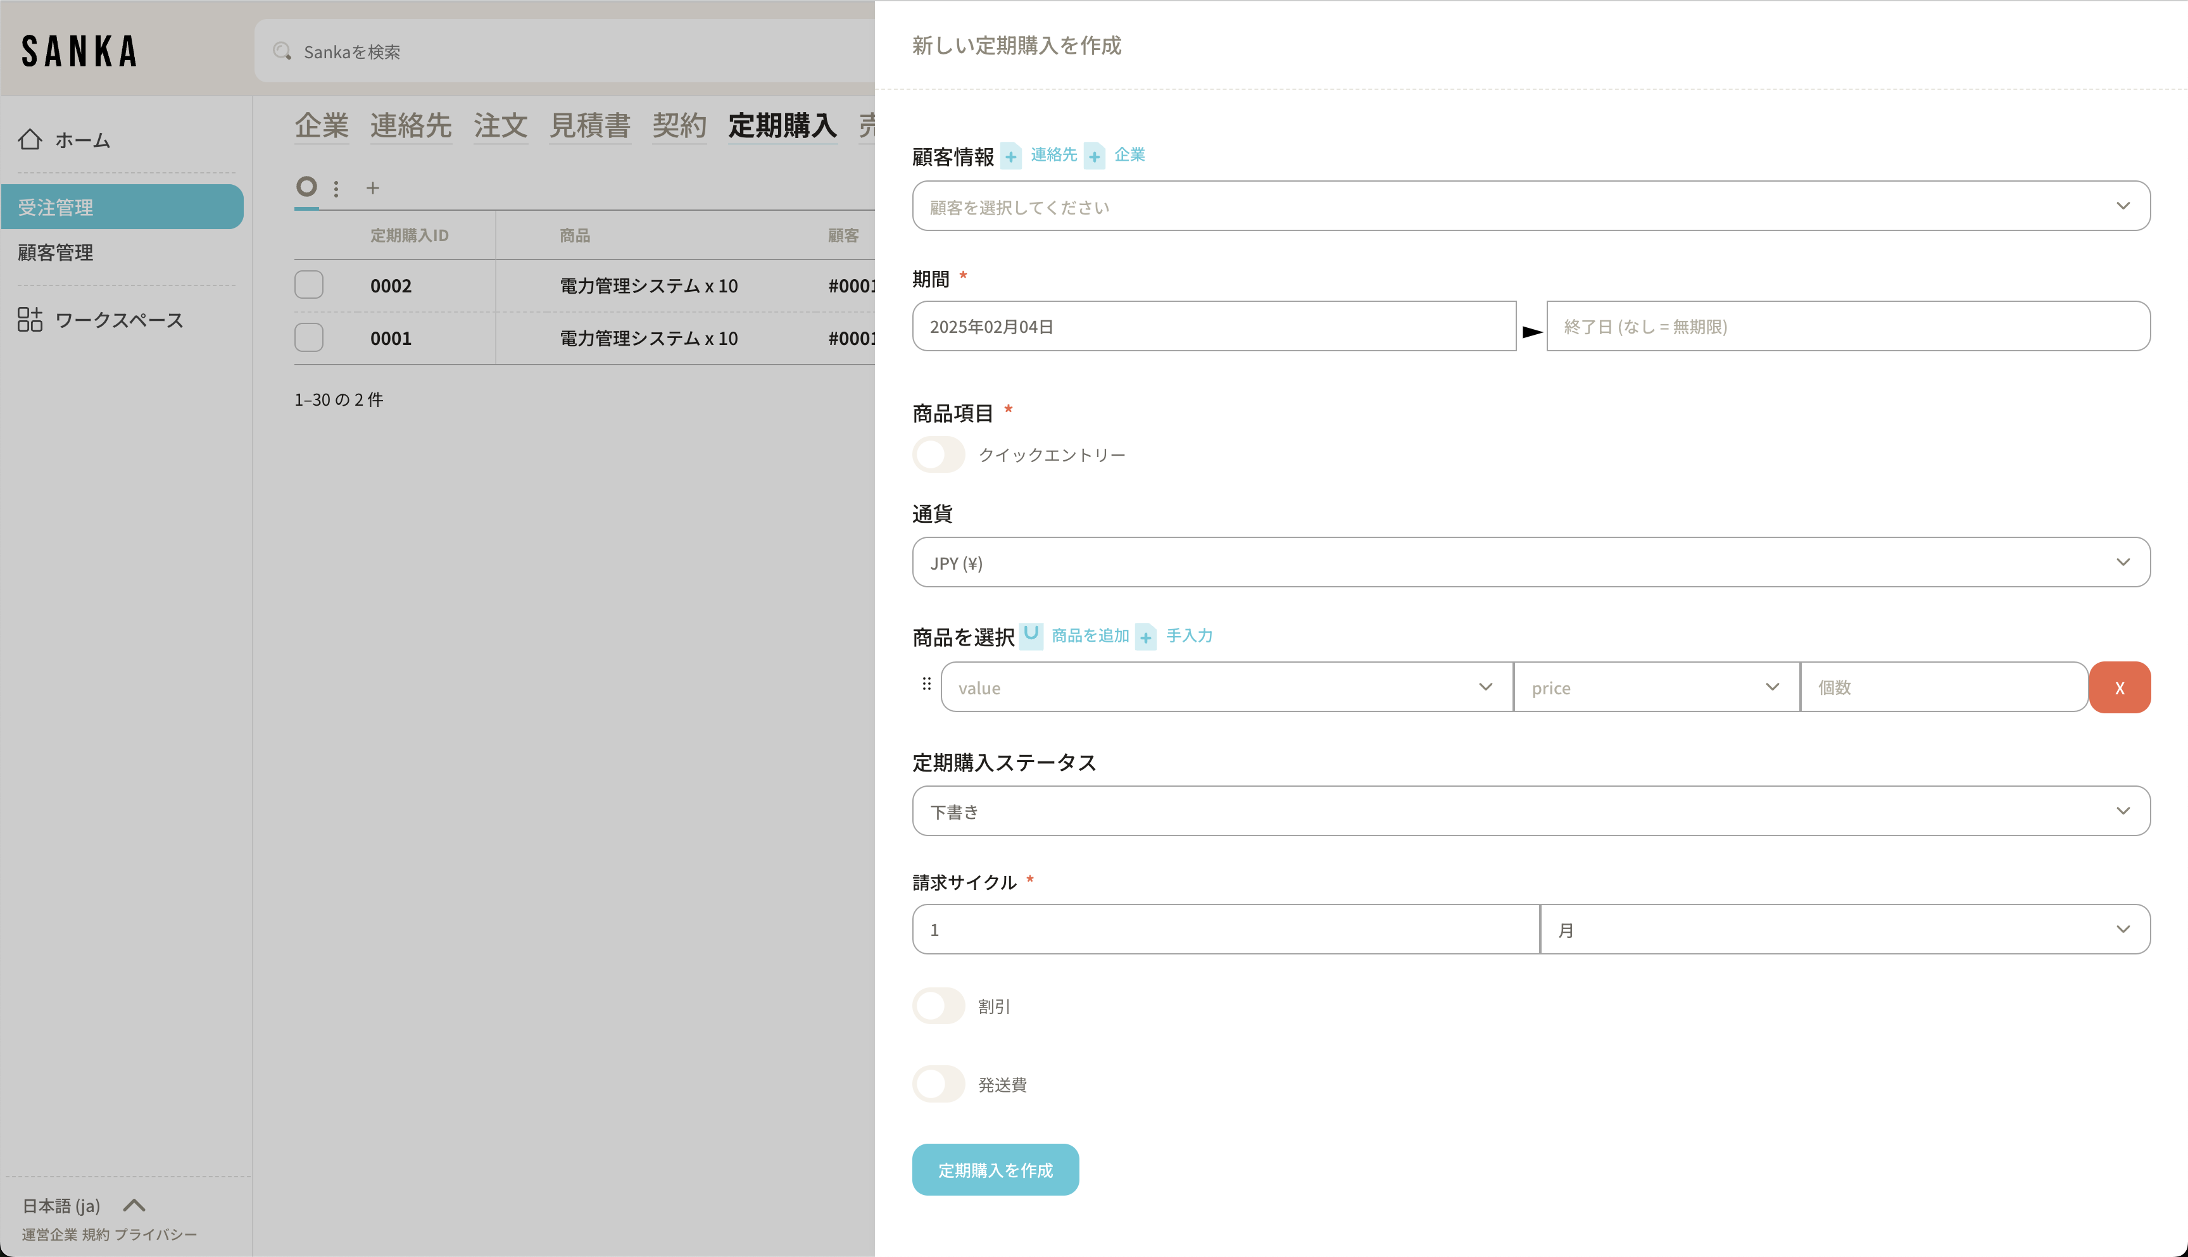This screenshot has width=2188, height=1257.
Task: Open the 下書き status dropdown
Action: 1530,811
